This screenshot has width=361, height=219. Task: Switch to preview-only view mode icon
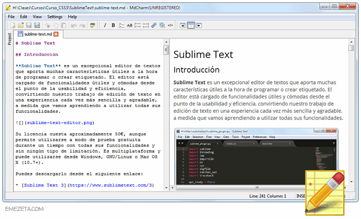point(199,25)
